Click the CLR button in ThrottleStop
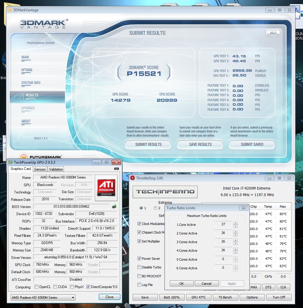This screenshot has width=303, height=308. point(283,287)
